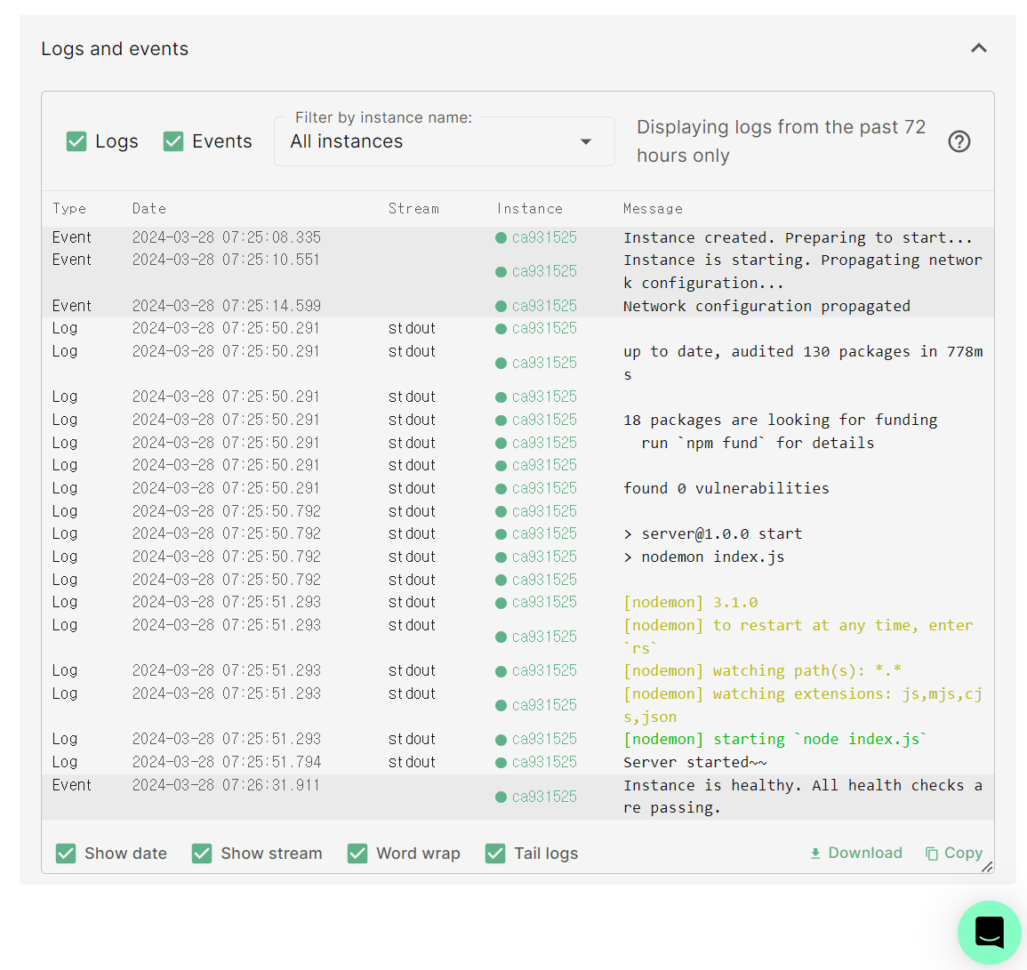This screenshot has height=970, width=1027.
Task: Click the Download icon in the log footer
Action: [815, 854]
